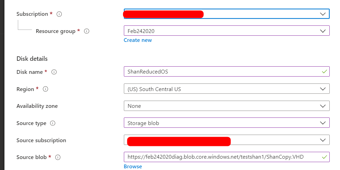Click into the Disk name field ShanReducedOS
The image size is (340, 170).
pos(226,72)
